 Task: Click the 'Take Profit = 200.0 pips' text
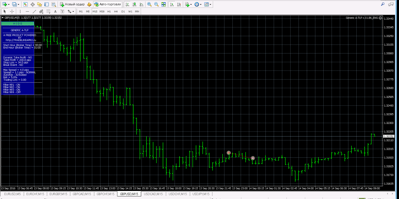tap(17, 60)
